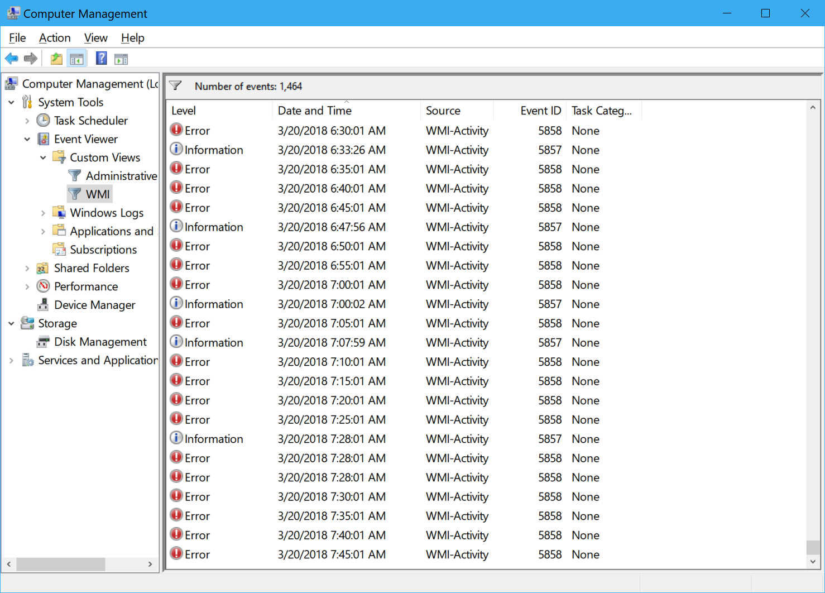Collapse the Custom Views node
Image resolution: width=825 pixels, height=593 pixels.
43,157
